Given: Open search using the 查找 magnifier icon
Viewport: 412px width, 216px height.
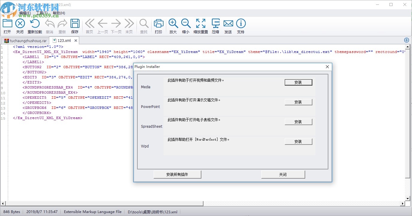Looking at the screenshot, I should pyautogui.click(x=144, y=25).
